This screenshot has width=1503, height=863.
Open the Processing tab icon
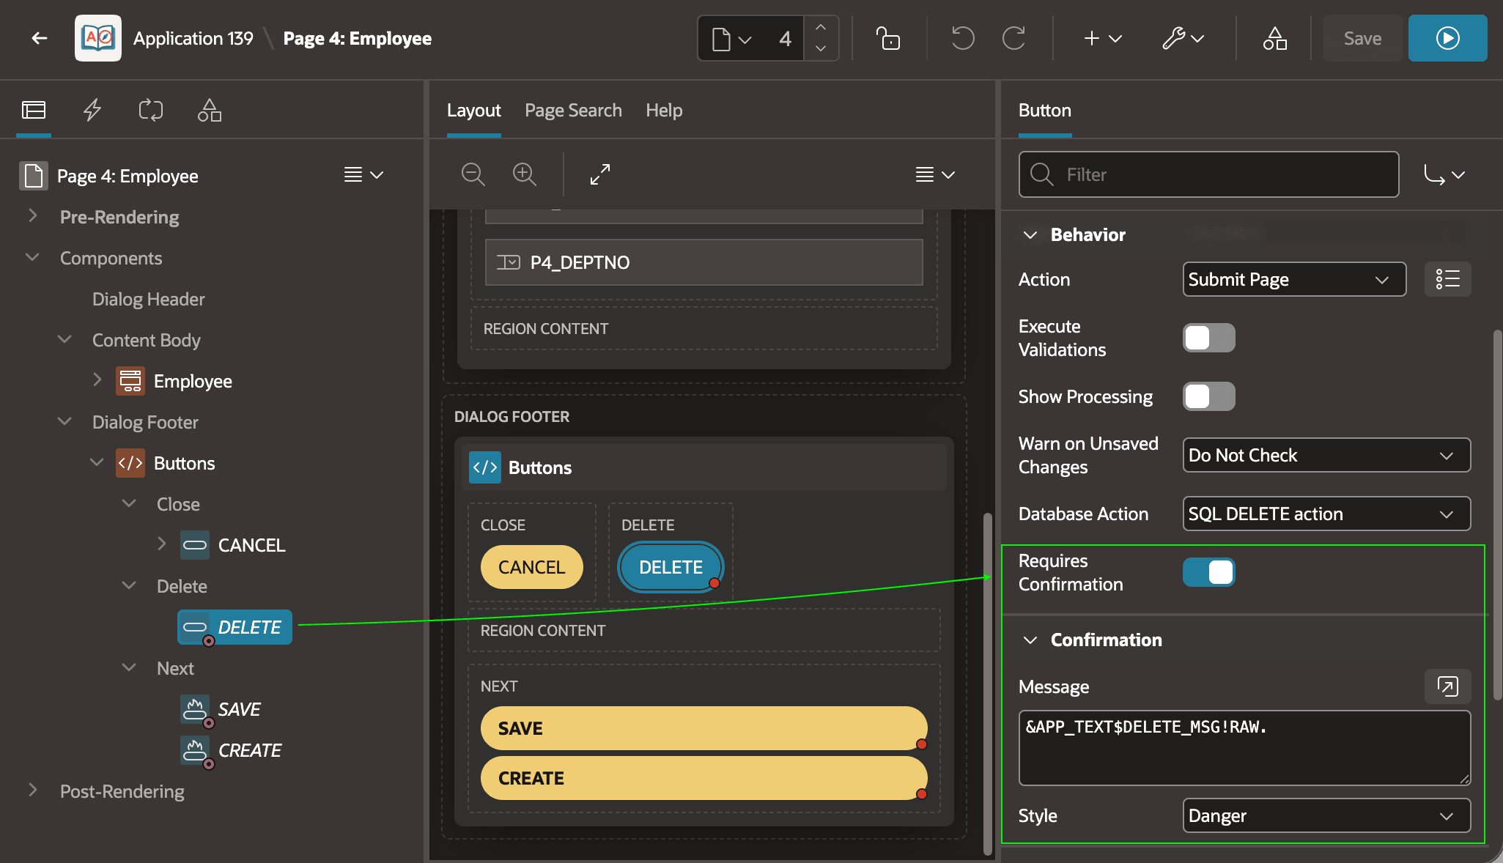click(151, 110)
